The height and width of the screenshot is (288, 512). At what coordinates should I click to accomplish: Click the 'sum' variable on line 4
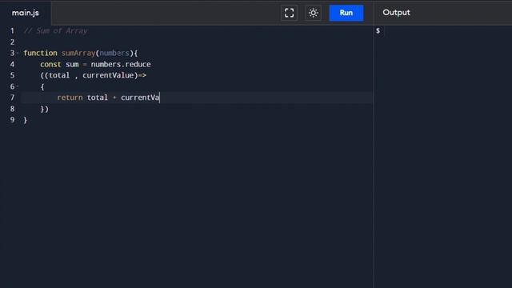point(72,64)
